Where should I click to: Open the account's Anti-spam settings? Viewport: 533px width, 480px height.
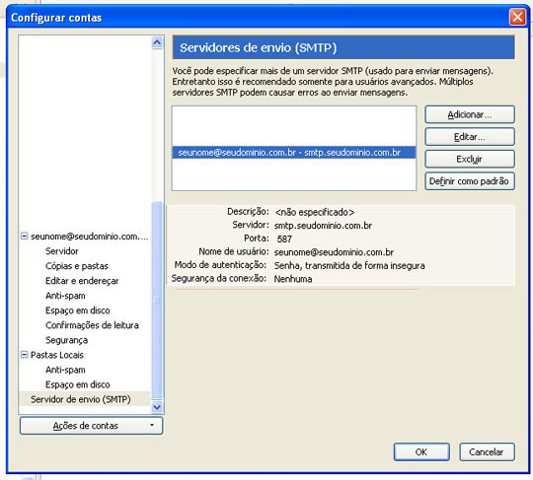click(x=65, y=296)
